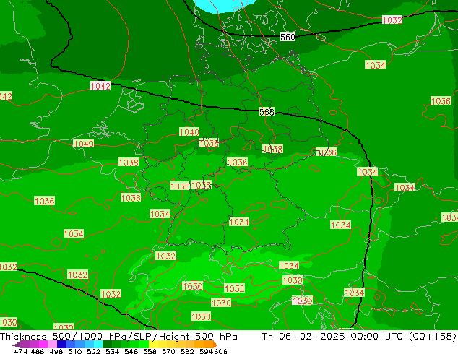Click the date text 'Th 06-02-2025 00:00 UTC'
458x354 pixels.
click(332, 336)
